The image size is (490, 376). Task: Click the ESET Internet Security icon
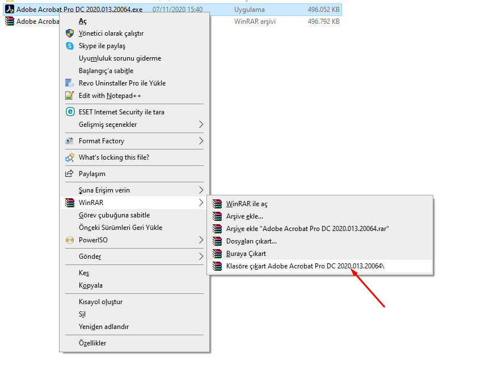click(x=70, y=112)
